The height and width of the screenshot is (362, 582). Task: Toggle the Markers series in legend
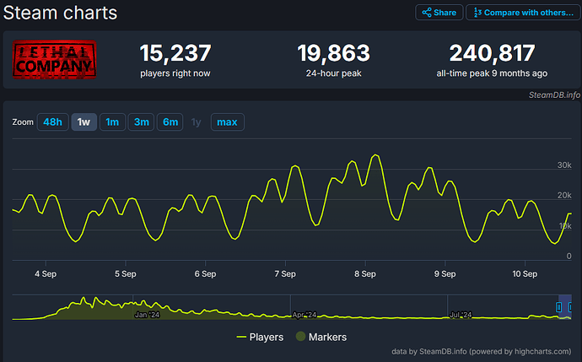321,337
